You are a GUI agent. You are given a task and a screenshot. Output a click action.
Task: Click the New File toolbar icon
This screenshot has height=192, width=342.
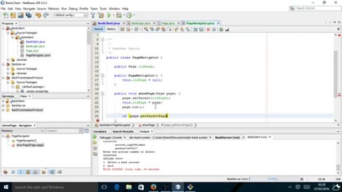tap(6, 15)
